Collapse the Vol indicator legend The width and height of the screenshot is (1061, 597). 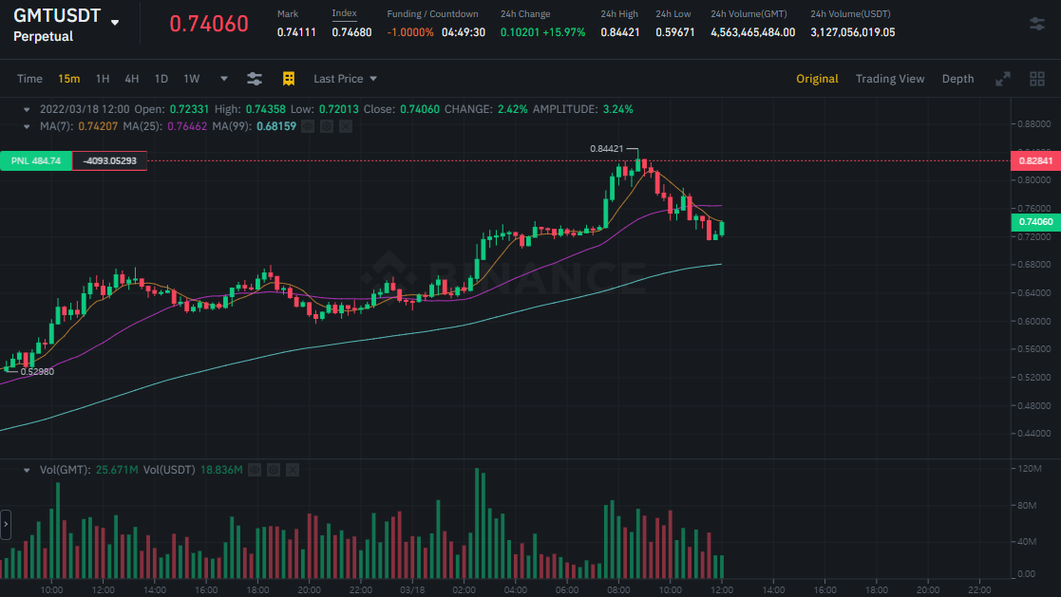click(27, 470)
